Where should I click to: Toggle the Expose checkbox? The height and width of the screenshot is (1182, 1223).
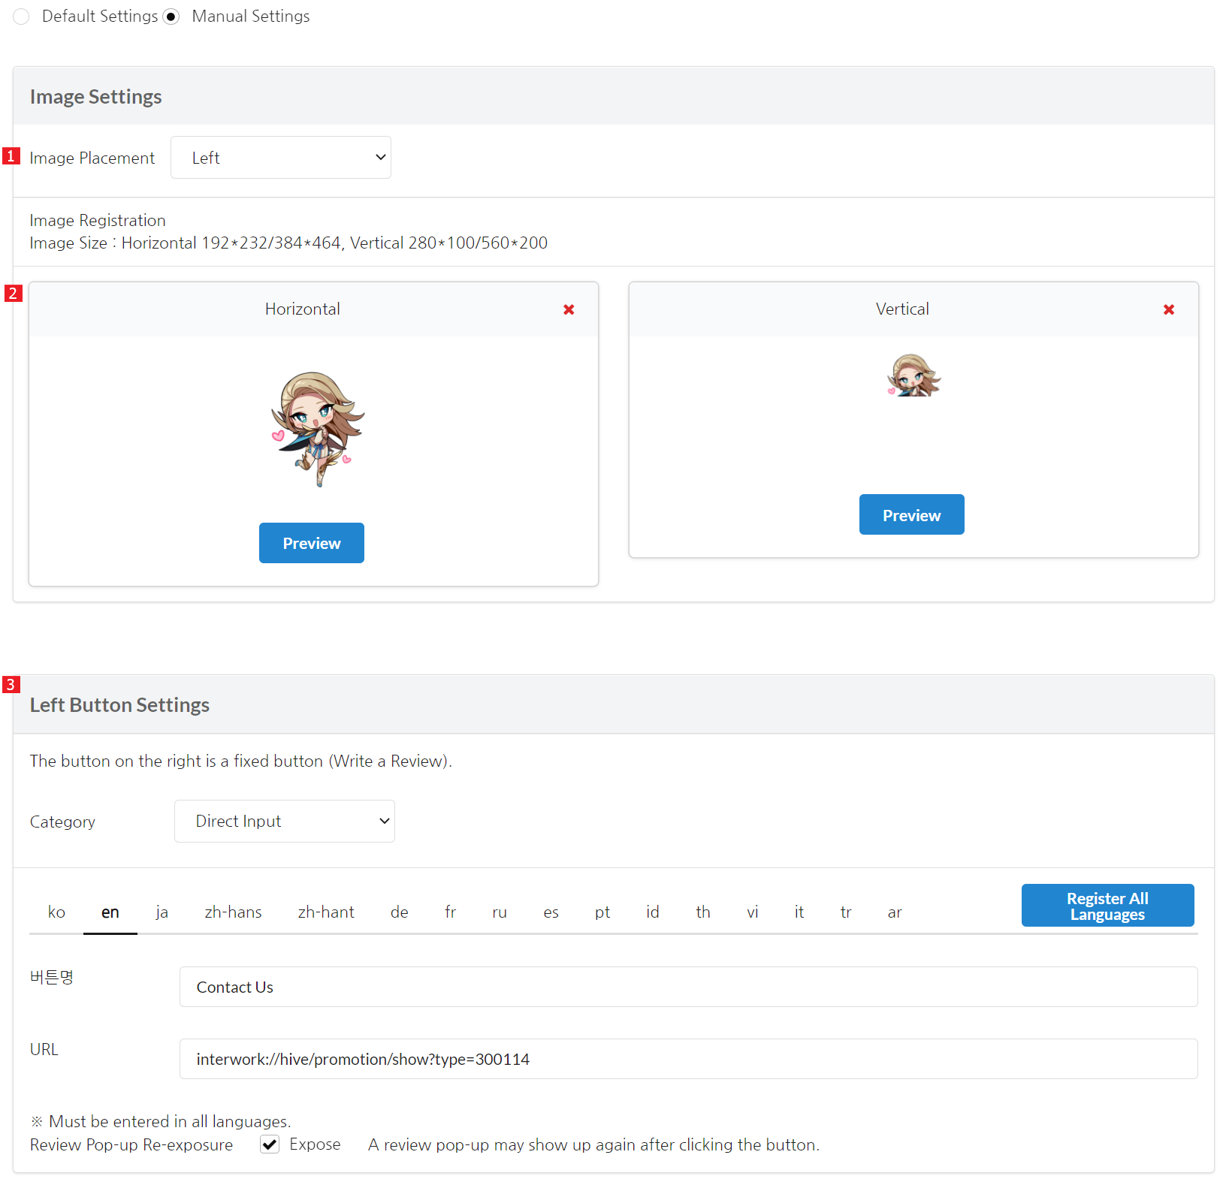pyautogui.click(x=270, y=1144)
